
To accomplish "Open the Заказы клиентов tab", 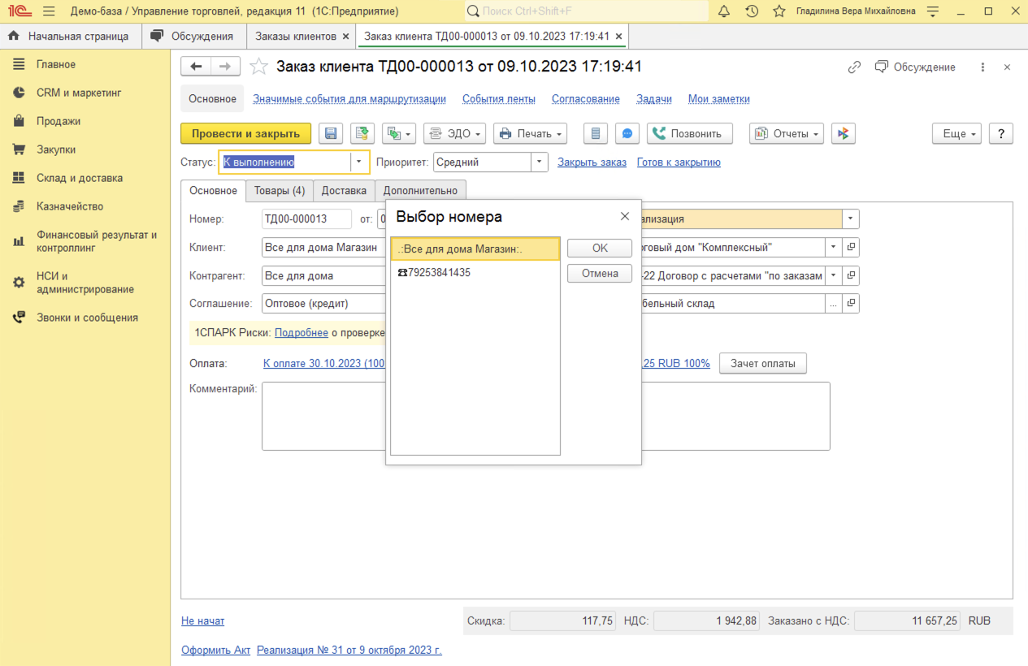I will click(x=295, y=37).
